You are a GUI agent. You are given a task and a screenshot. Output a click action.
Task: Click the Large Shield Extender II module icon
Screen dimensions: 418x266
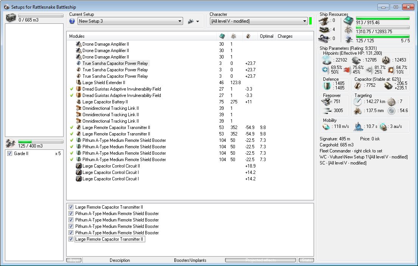point(79,83)
